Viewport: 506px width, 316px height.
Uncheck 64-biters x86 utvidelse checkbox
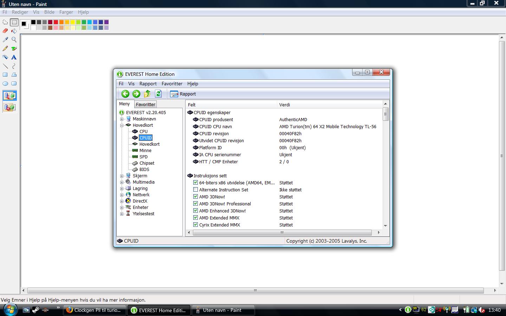point(196,183)
